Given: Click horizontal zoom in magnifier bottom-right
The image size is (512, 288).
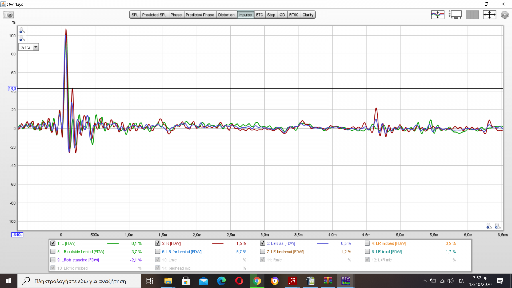Looking at the screenshot, I should point(498,226).
